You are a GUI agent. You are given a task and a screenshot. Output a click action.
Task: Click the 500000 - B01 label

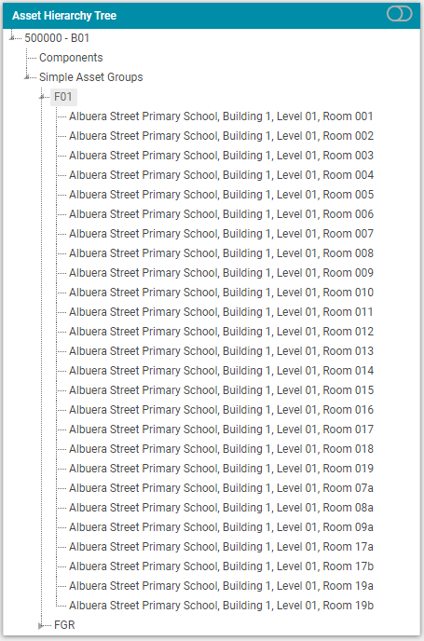click(x=57, y=38)
